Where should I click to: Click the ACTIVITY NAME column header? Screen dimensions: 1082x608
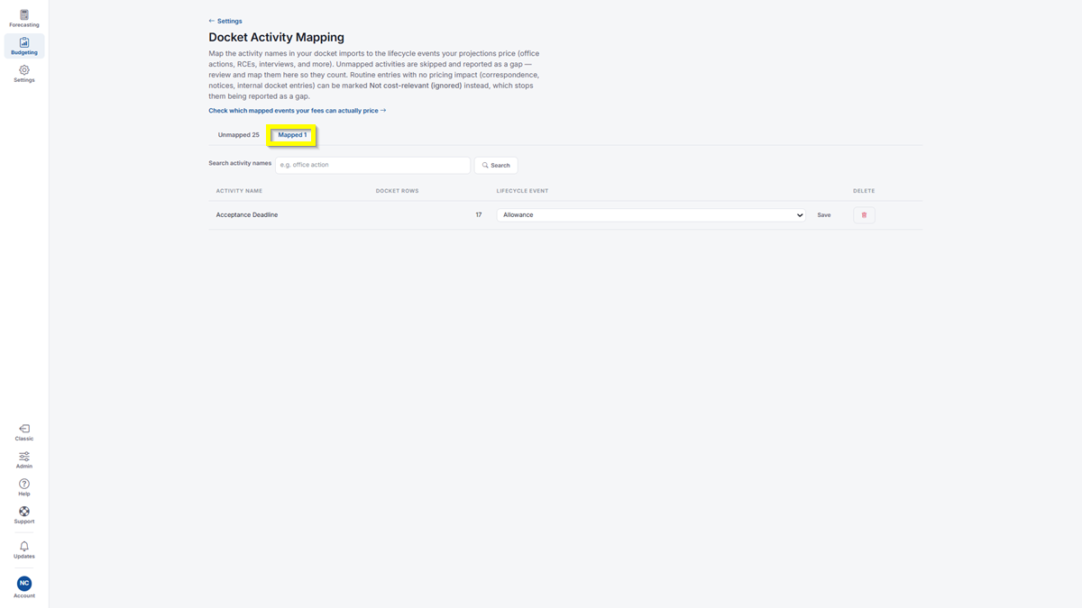pos(240,191)
